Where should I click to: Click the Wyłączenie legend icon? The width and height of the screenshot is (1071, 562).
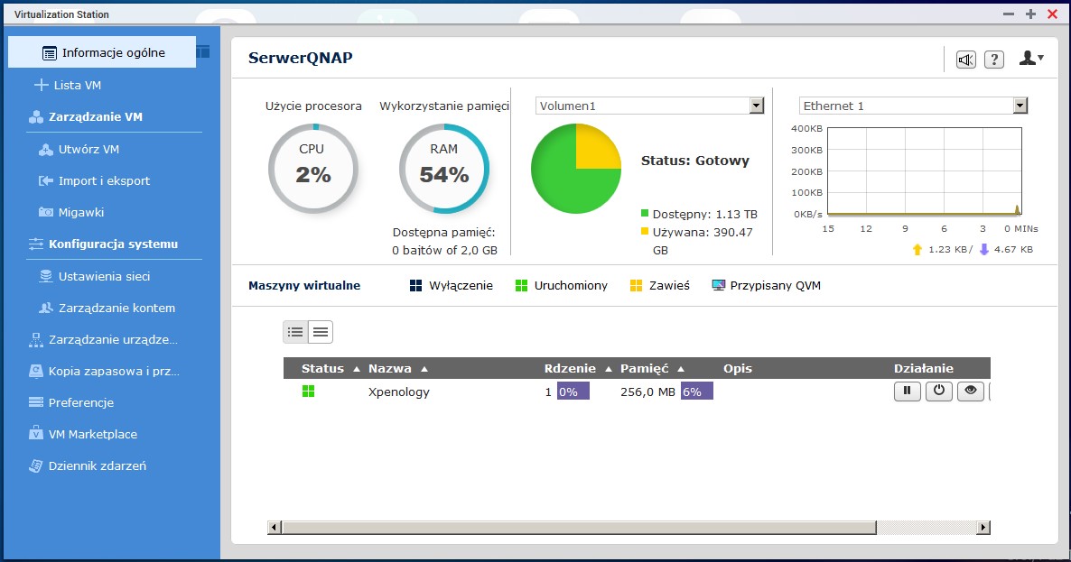(x=416, y=286)
